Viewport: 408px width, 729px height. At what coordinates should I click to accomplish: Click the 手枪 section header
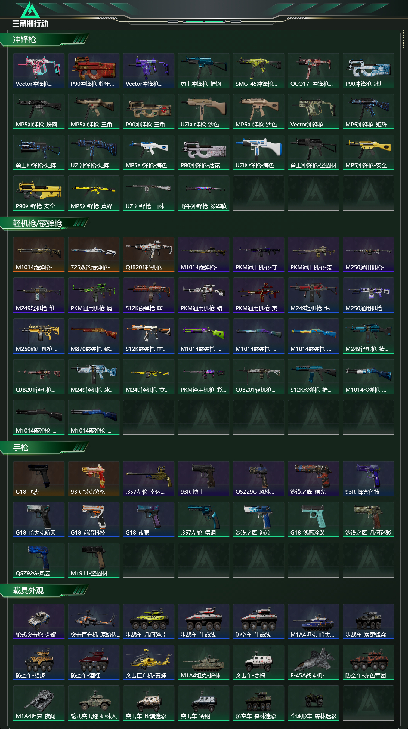21,448
